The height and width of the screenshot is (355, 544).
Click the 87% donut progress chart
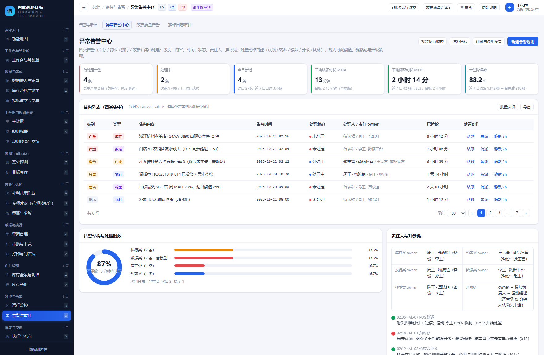pos(104,267)
